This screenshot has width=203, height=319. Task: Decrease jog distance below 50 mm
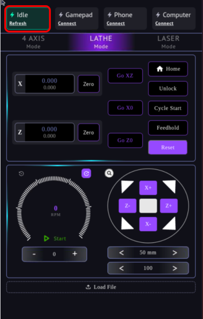(122, 253)
